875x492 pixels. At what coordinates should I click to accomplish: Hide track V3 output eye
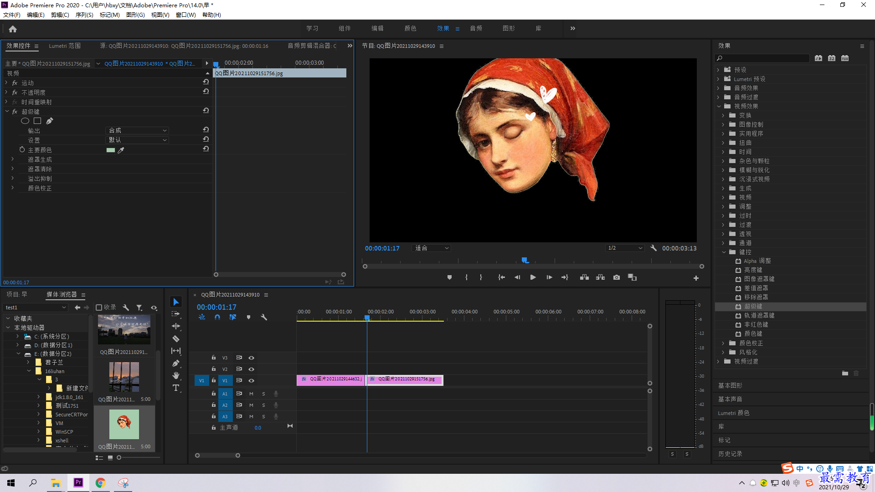click(251, 358)
